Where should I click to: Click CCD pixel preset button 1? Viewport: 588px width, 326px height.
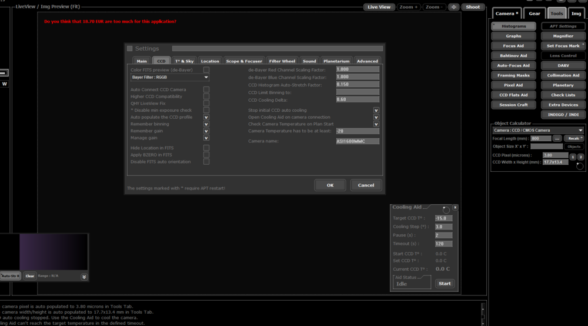point(573,157)
